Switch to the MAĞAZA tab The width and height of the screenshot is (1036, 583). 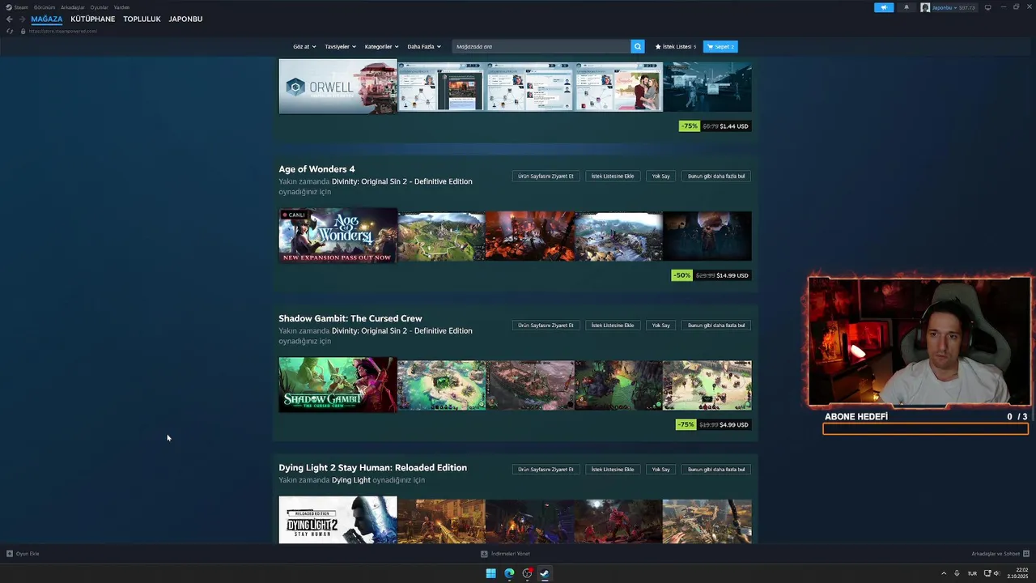pyautogui.click(x=47, y=19)
